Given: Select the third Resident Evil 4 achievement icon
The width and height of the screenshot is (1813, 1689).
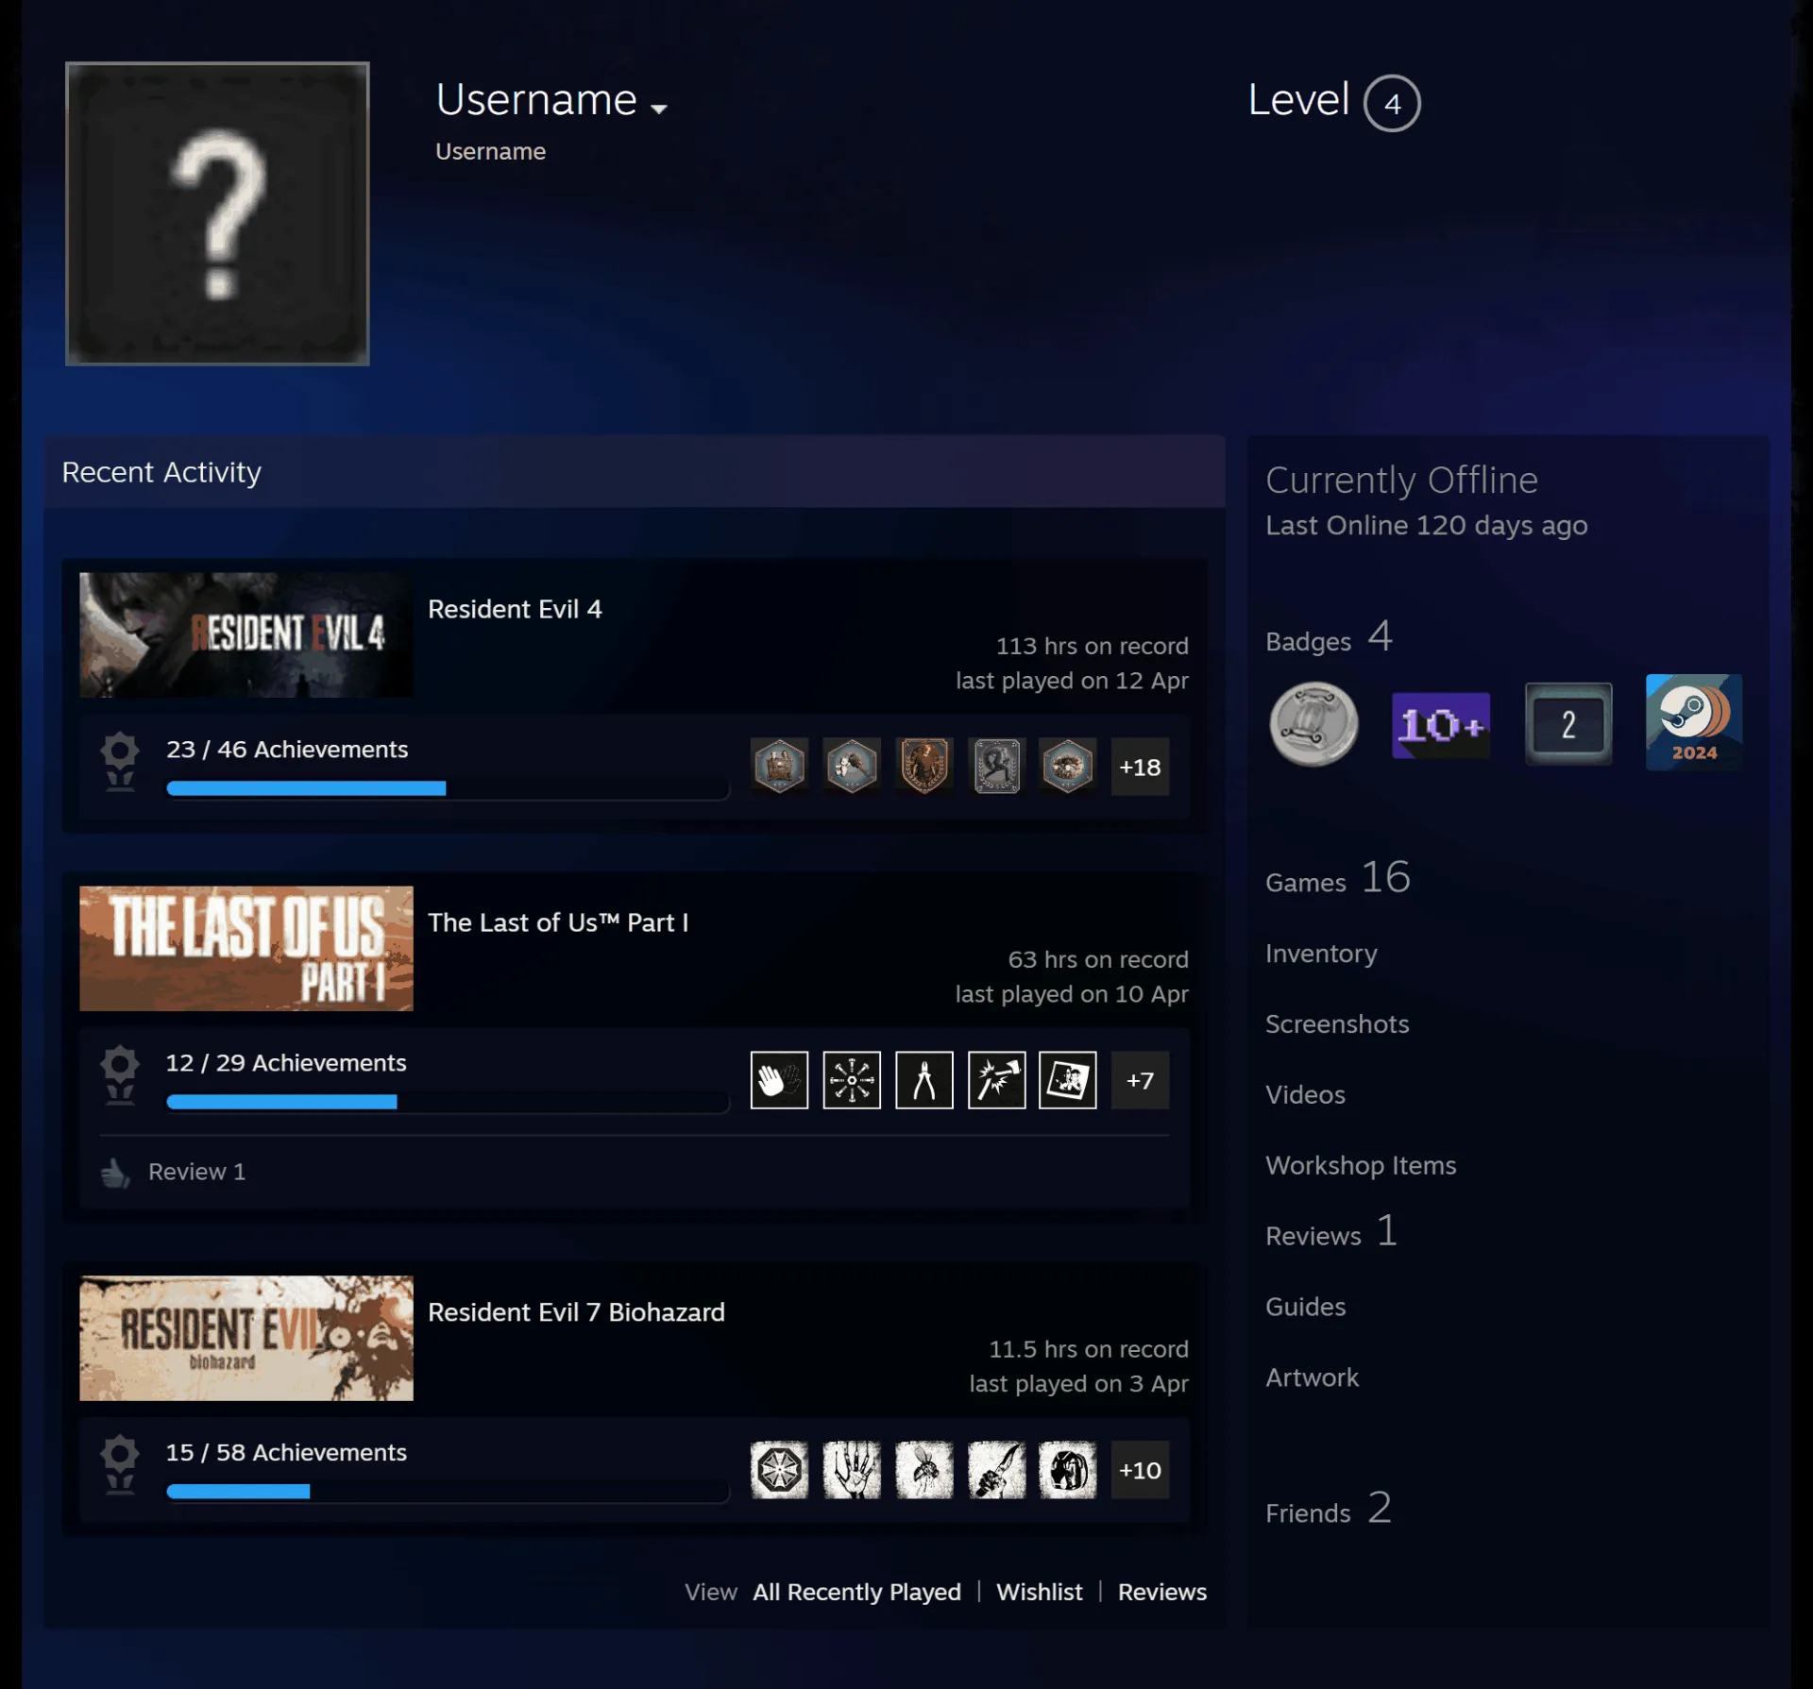Looking at the screenshot, I should click(x=923, y=766).
